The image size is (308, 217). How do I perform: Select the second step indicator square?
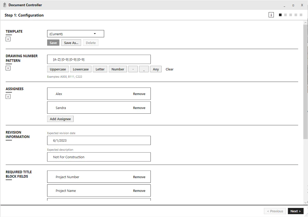point(285,15)
